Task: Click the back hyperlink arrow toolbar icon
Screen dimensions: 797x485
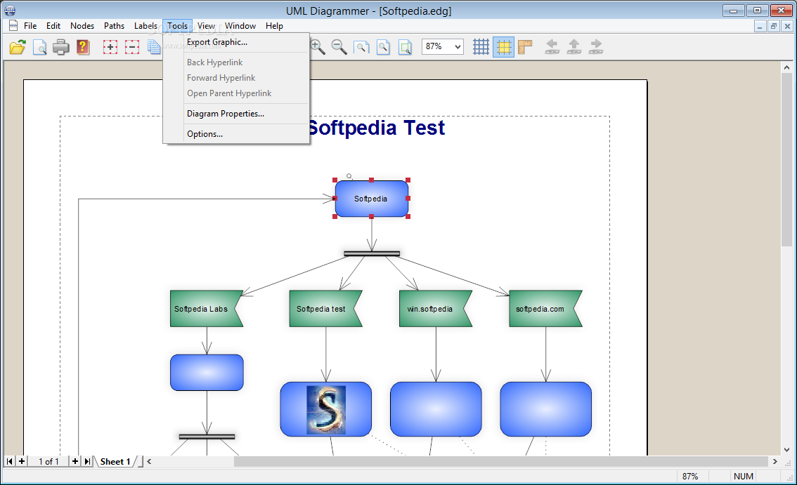Action: pos(552,47)
